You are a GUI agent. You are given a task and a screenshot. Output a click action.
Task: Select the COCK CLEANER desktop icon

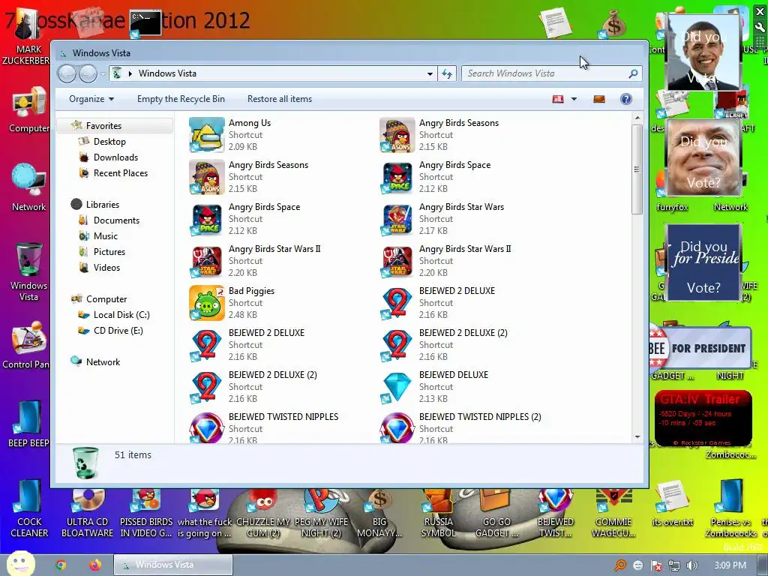(x=29, y=508)
